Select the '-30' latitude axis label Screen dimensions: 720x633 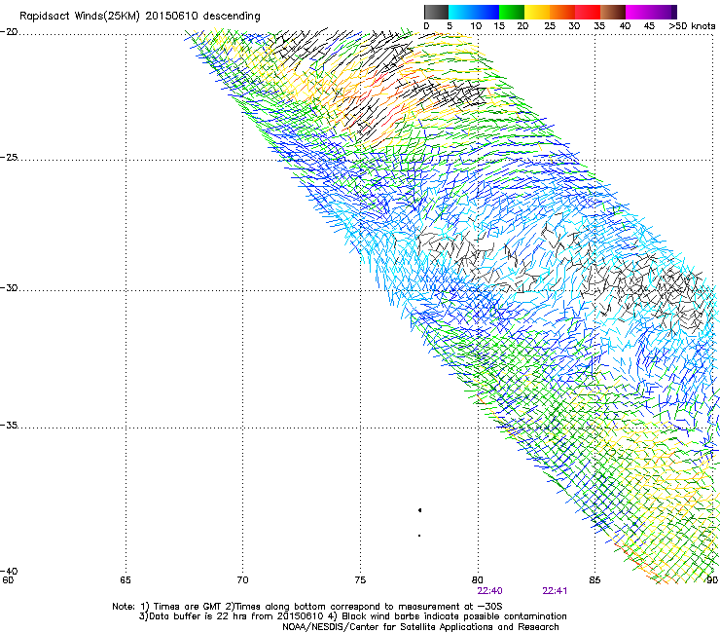(9, 287)
